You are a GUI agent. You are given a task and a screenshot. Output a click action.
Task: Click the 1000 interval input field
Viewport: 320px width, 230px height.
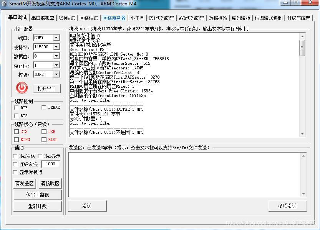click(x=50, y=164)
